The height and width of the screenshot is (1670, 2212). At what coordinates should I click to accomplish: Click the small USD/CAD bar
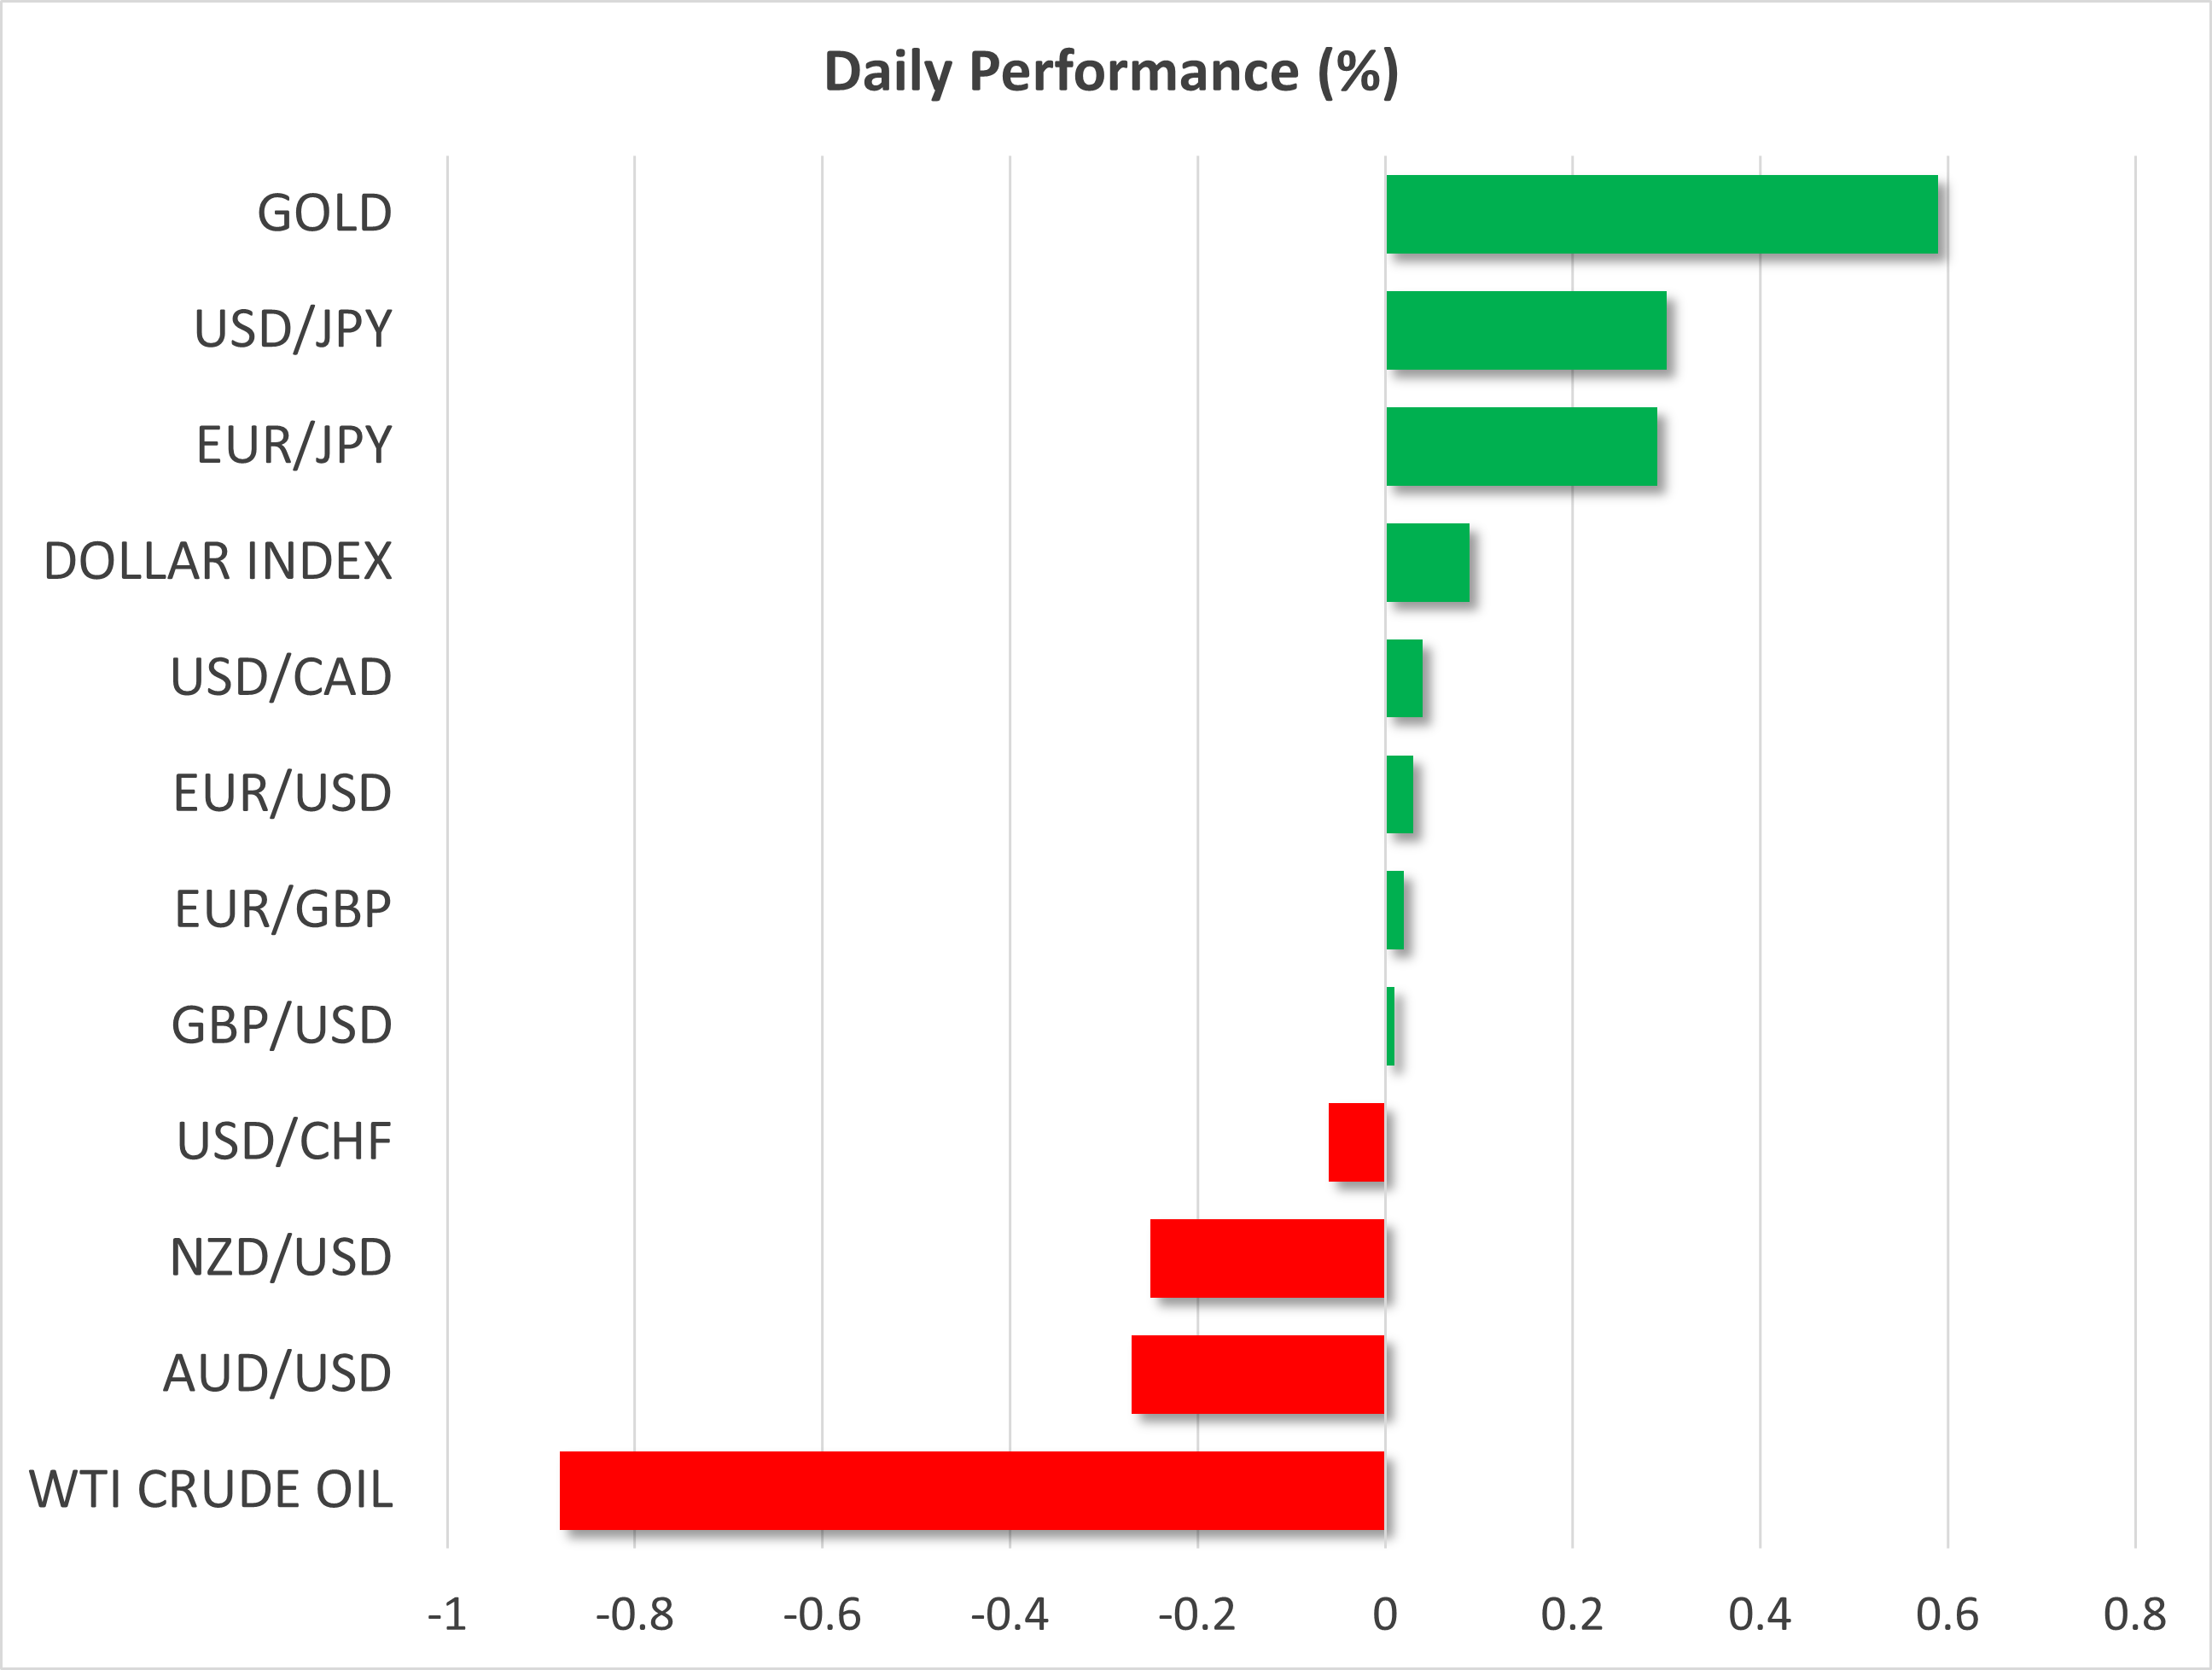click(1404, 679)
